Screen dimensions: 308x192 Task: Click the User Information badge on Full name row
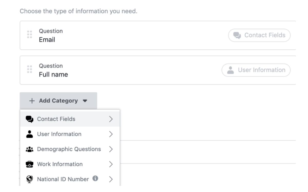[256, 70]
